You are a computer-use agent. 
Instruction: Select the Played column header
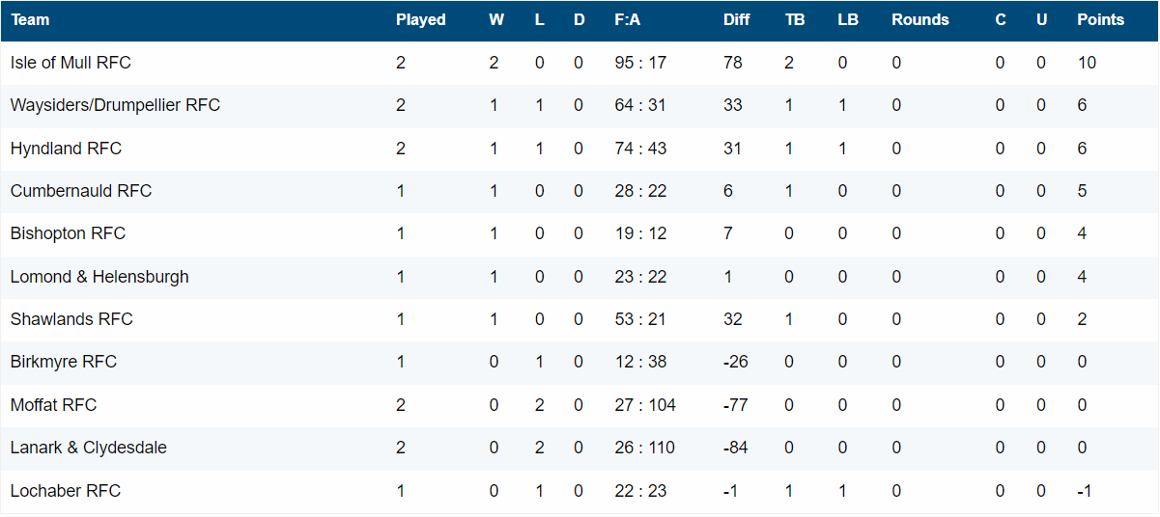click(421, 19)
